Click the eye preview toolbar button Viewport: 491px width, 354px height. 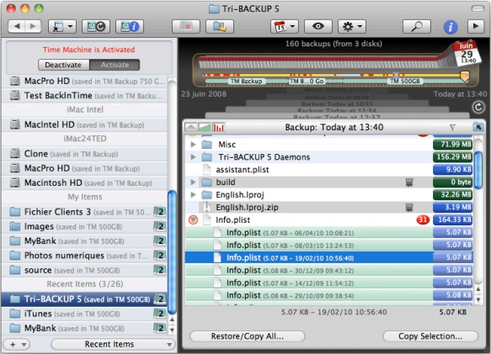click(318, 27)
